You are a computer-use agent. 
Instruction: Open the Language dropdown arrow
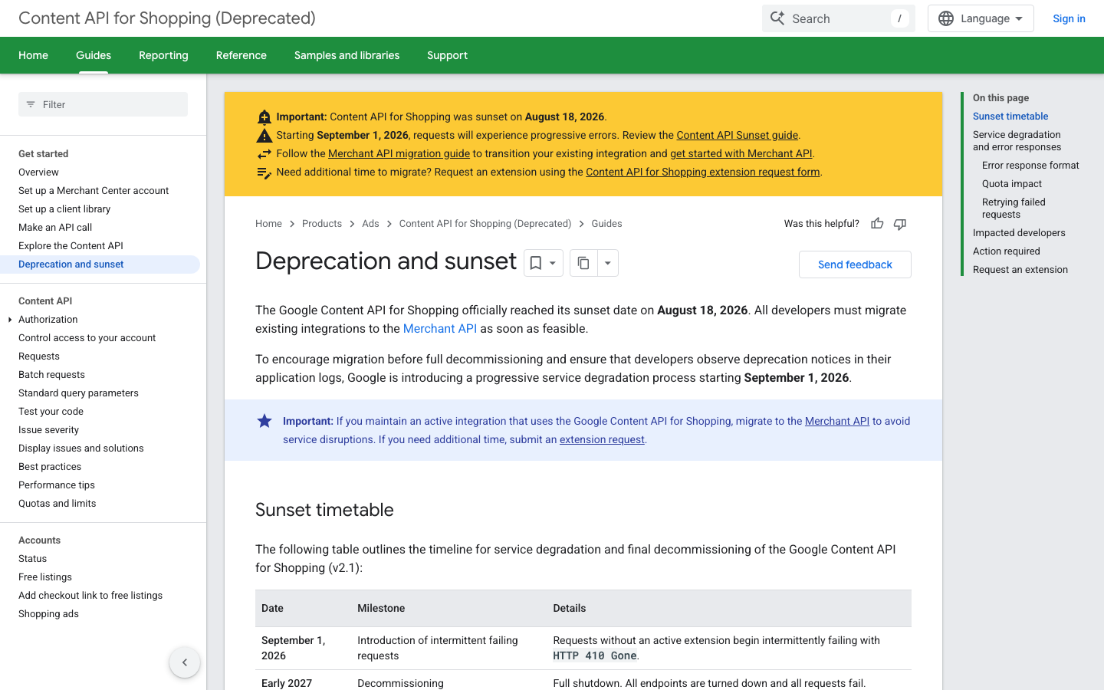[1019, 18]
